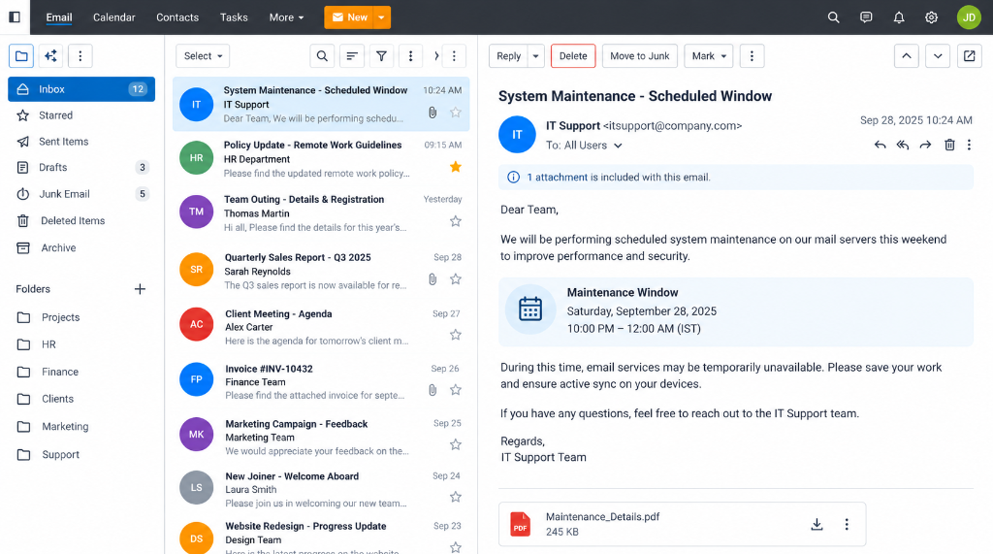
Task: Open the chat messages icon
Action: click(866, 17)
